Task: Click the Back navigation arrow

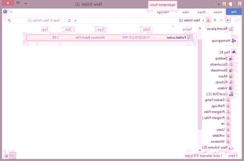Action: (228, 20)
